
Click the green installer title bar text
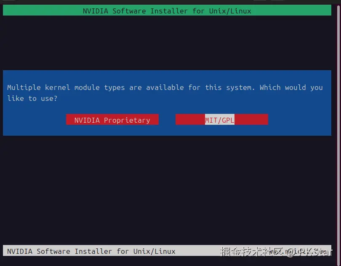(x=167, y=11)
